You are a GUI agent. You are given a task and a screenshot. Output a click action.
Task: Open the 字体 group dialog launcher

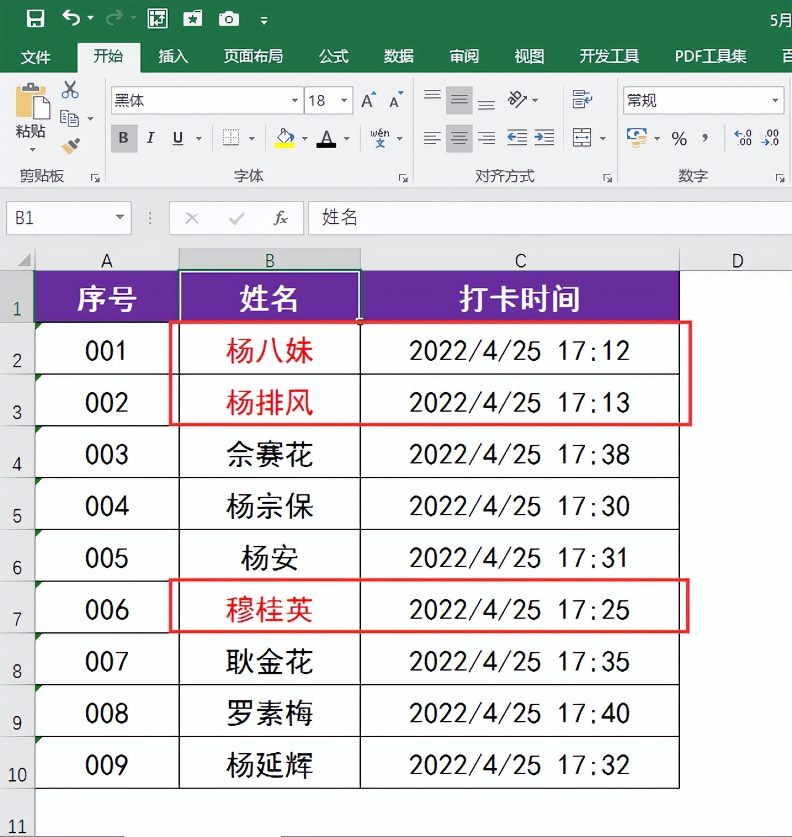(x=403, y=178)
